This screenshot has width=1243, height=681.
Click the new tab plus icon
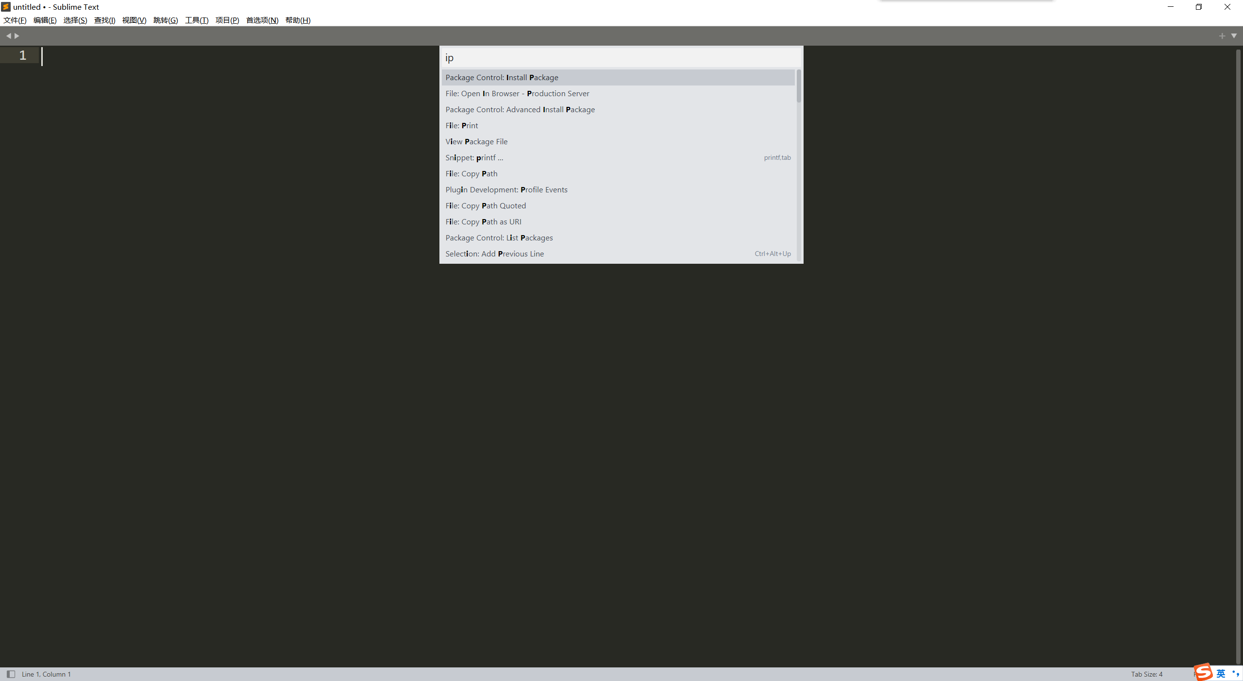[x=1221, y=35]
